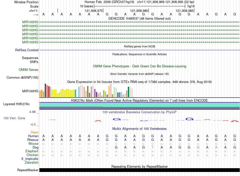Click the RefSeq Curated track label

[27, 50]
